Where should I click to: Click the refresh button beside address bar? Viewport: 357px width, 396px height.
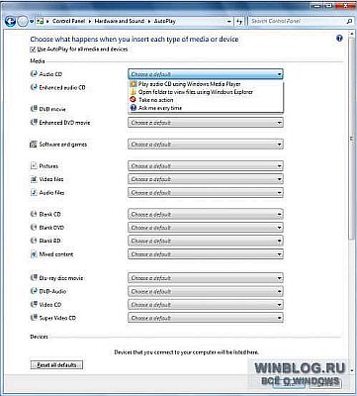click(x=239, y=21)
